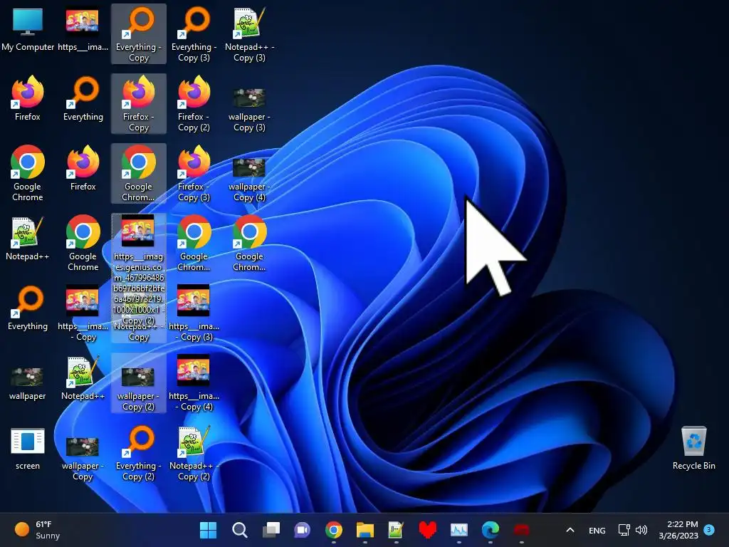Open File Explorer from the taskbar

365,530
